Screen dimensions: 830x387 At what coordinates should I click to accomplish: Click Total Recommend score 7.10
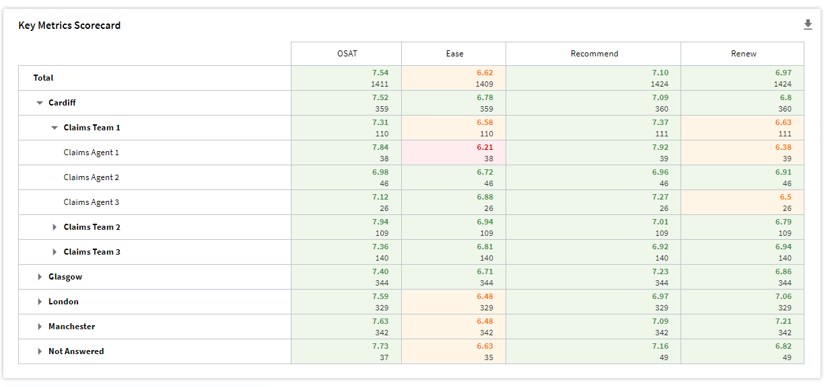tap(660, 73)
